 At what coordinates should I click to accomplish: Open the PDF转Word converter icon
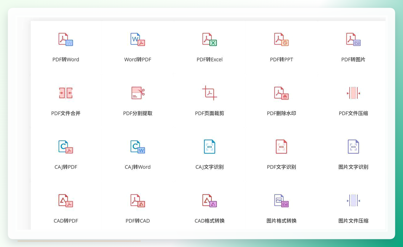66,39
